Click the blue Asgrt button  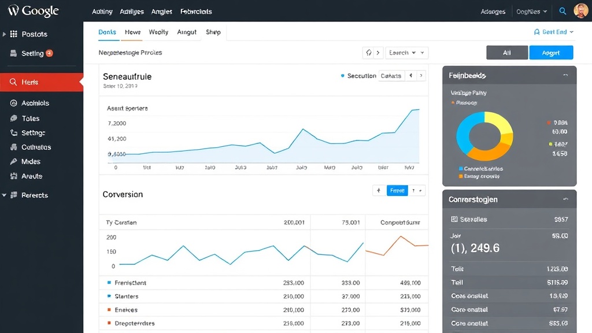point(551,53)
